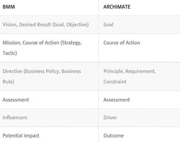The image size is (180, 142).
Task: Click the word Rule) in Directive row
Action: pyautogui.click(x=8, y=82)
